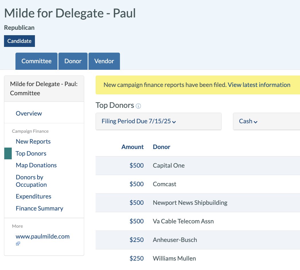
Task: Click the $250 amount for Williams Mullen
Action: 137,259
